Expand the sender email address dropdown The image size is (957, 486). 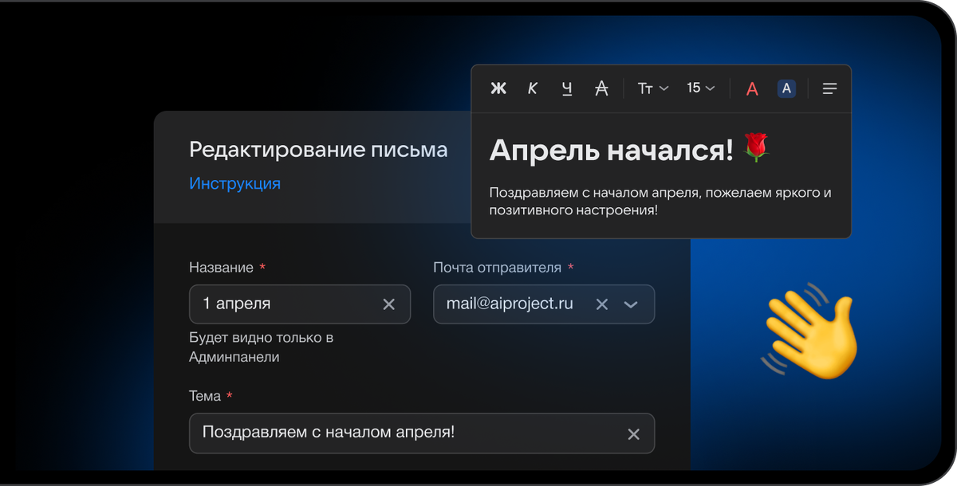[631, 304]
